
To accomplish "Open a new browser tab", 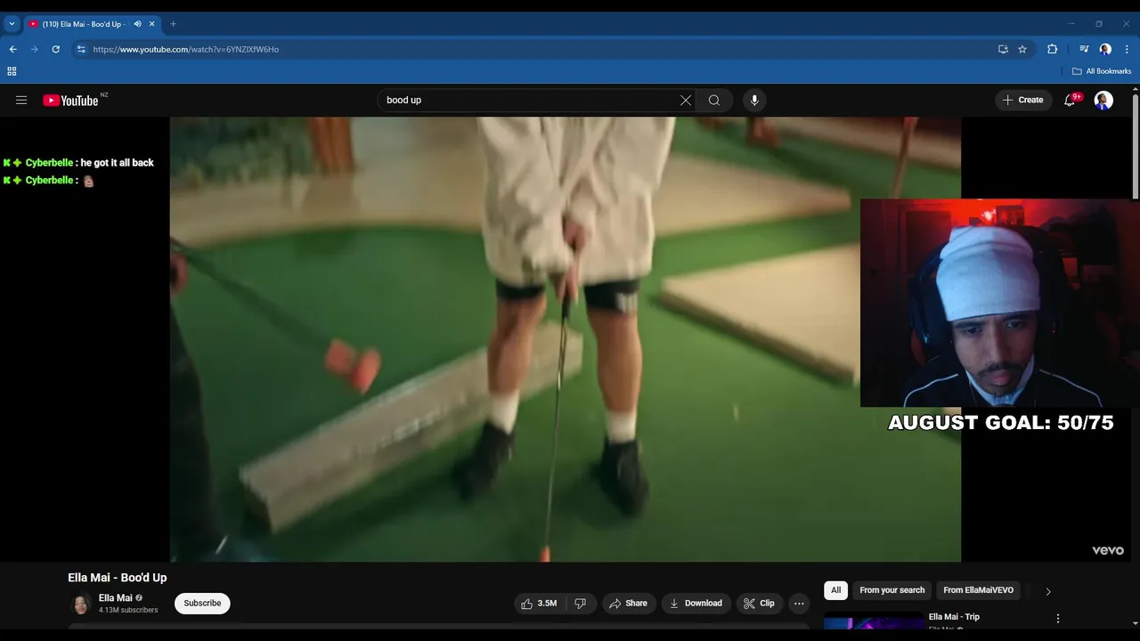I will (173, 24).
